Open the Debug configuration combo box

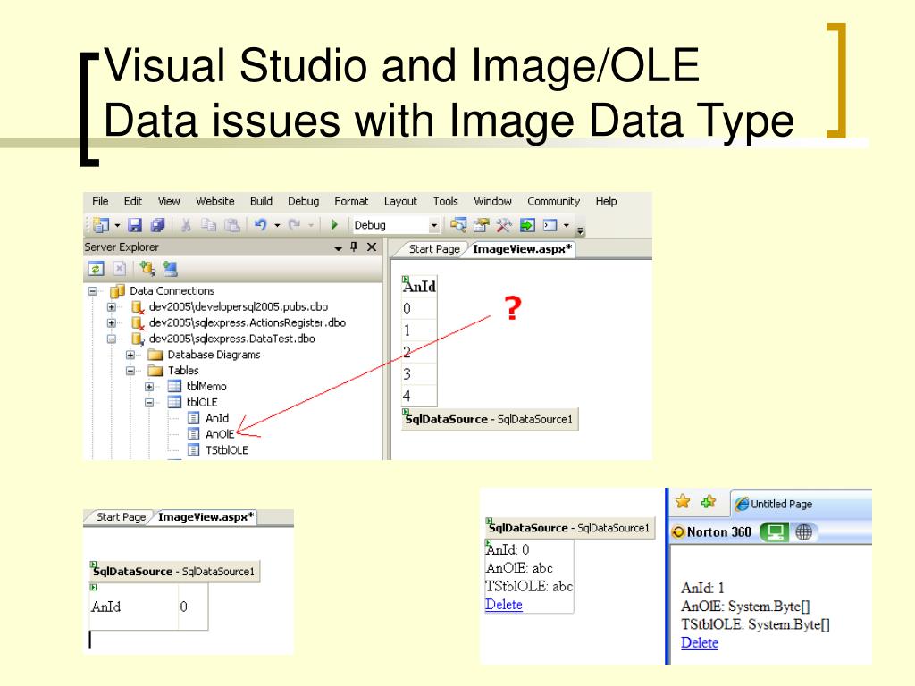pyautogui.click(x=396, y=225)
